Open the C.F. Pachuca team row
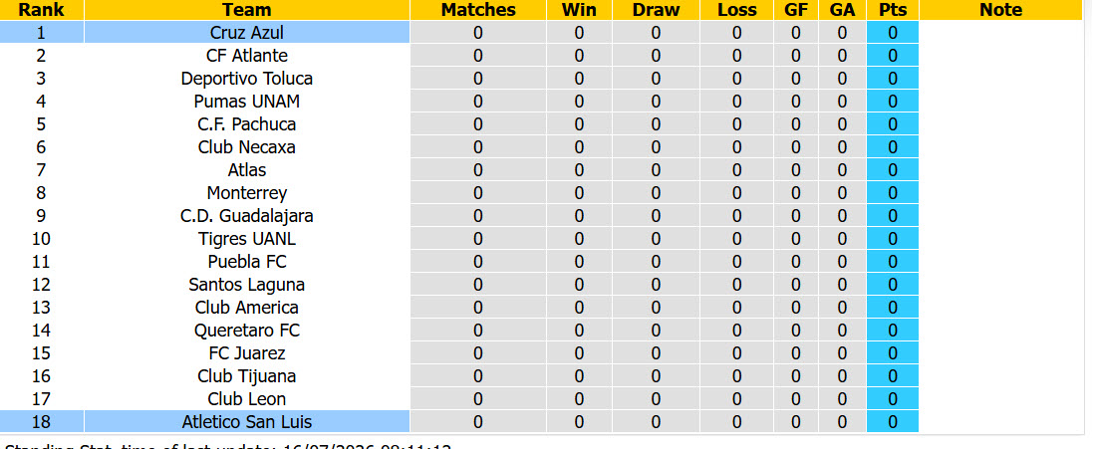 (x=246, y=124)
